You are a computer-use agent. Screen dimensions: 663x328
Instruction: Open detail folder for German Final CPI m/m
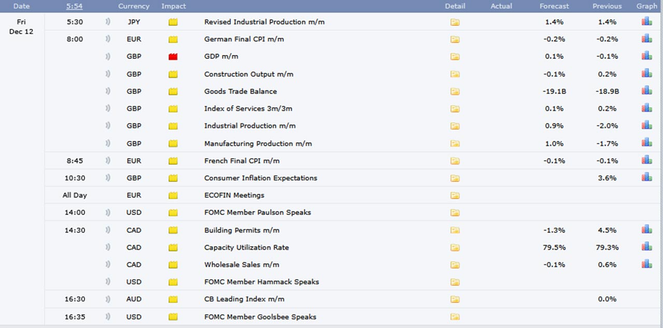(455, 39)
